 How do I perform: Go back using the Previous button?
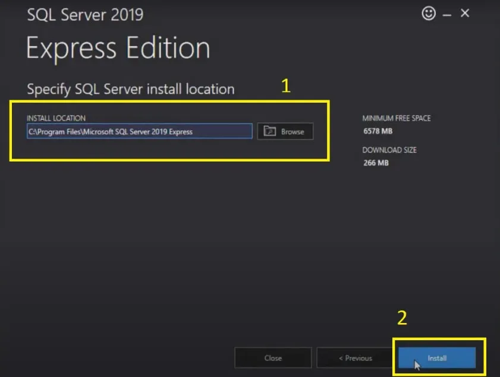[355, 357]
